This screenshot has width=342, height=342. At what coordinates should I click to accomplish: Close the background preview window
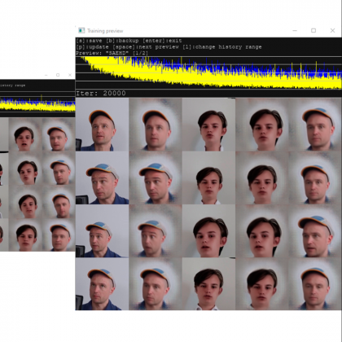(70, 75)
